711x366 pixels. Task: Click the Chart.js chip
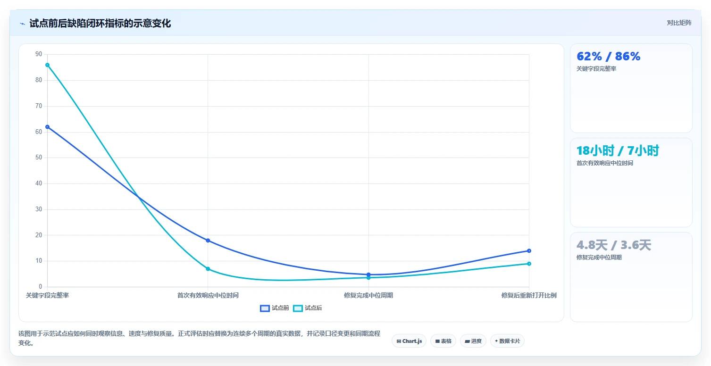(x=409, y=341)
